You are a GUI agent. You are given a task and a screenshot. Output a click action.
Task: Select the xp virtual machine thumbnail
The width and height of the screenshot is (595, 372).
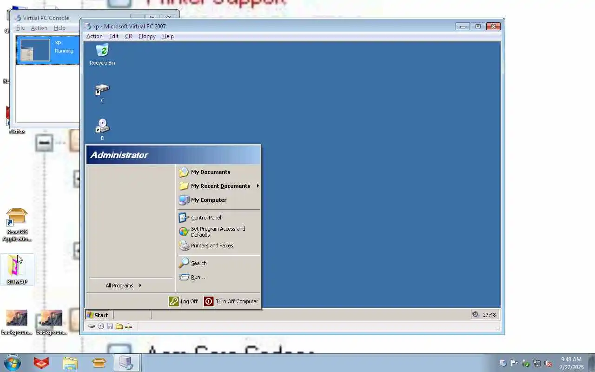pos(35,50)
